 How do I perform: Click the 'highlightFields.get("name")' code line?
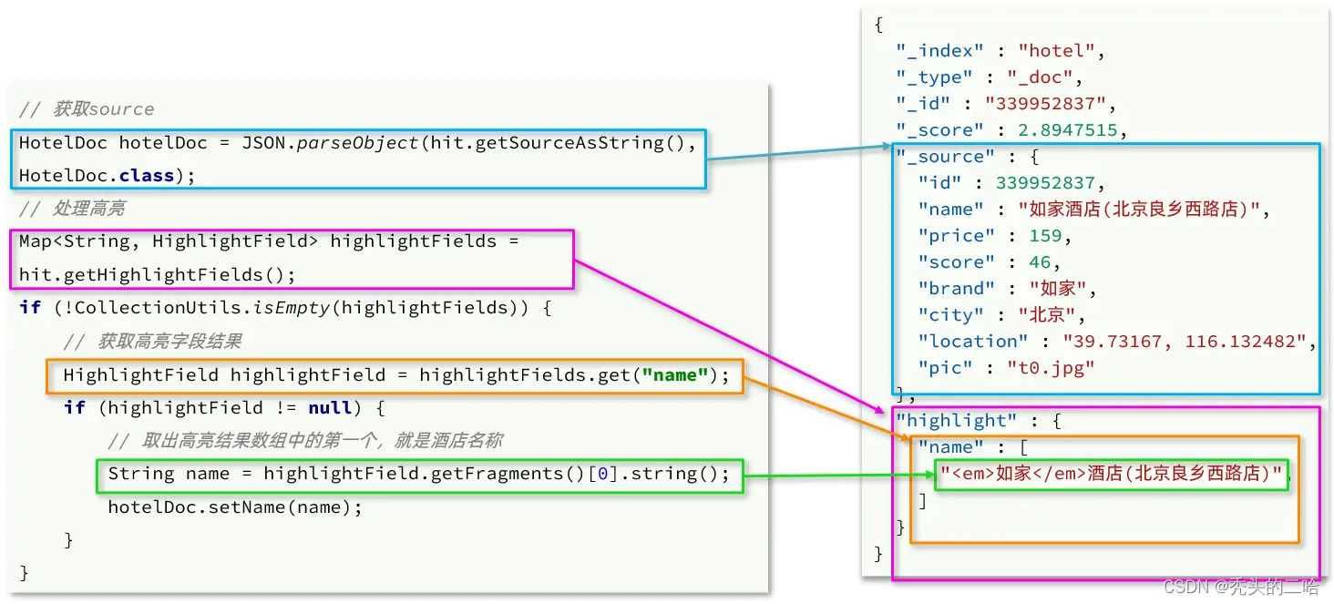396,374
